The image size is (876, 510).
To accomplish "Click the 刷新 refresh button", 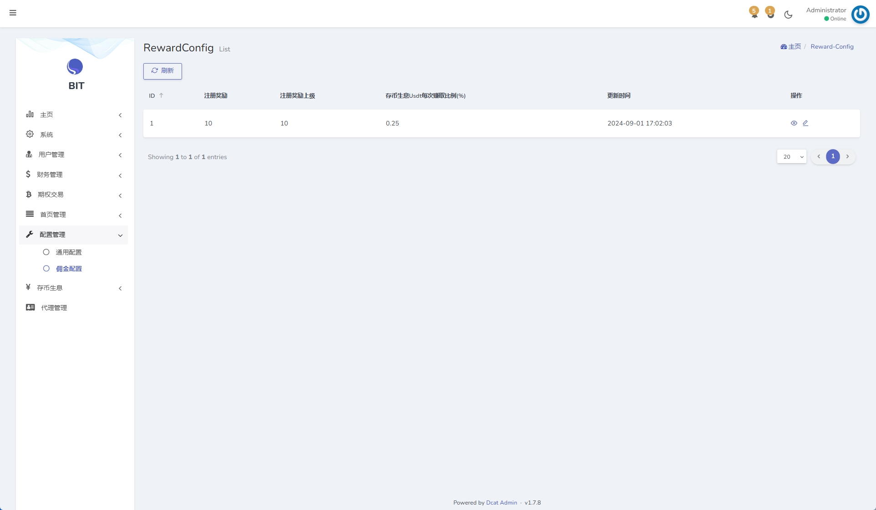I will (162, 71).
